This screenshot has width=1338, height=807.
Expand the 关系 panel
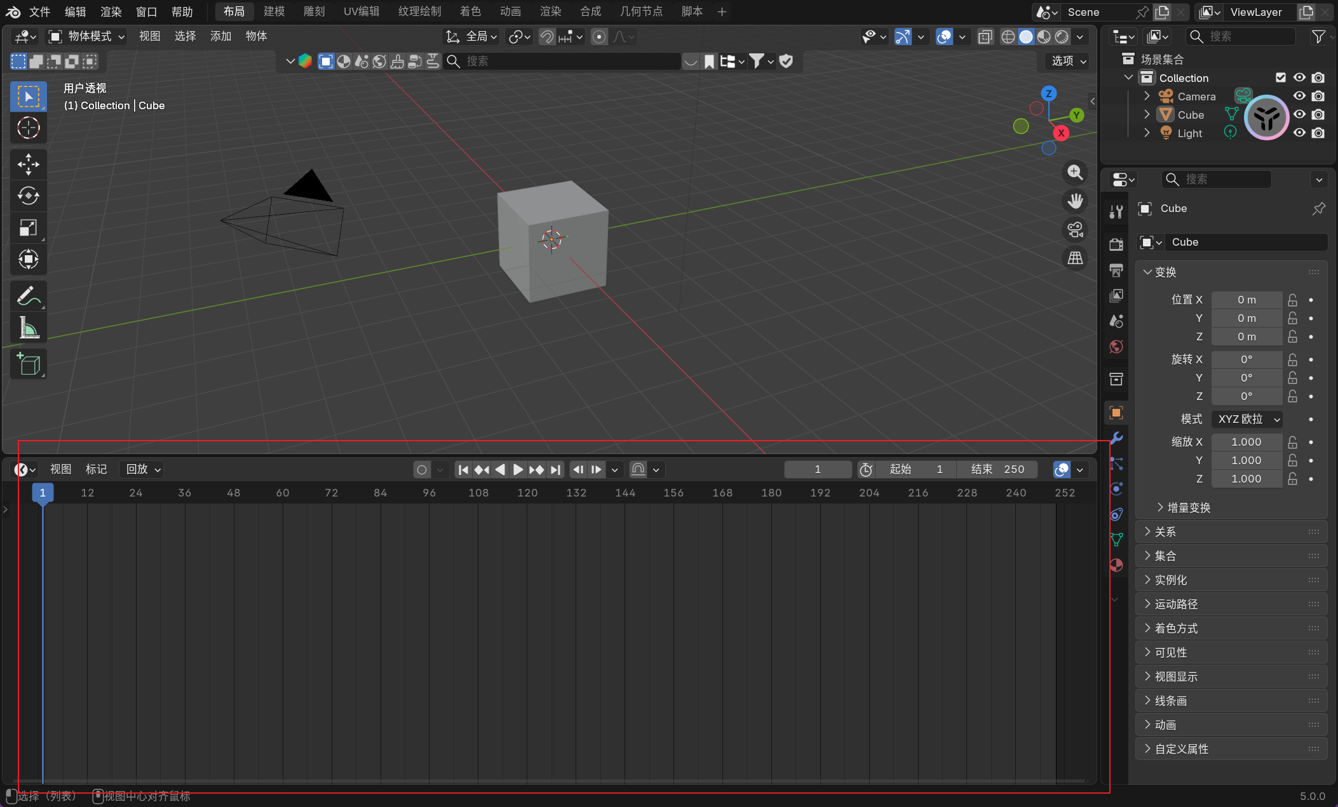pyautogui.click(x=1165, y=531)
